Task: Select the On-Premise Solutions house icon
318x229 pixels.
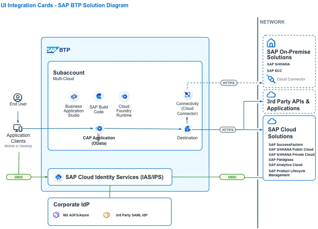Action: point(271,43)
